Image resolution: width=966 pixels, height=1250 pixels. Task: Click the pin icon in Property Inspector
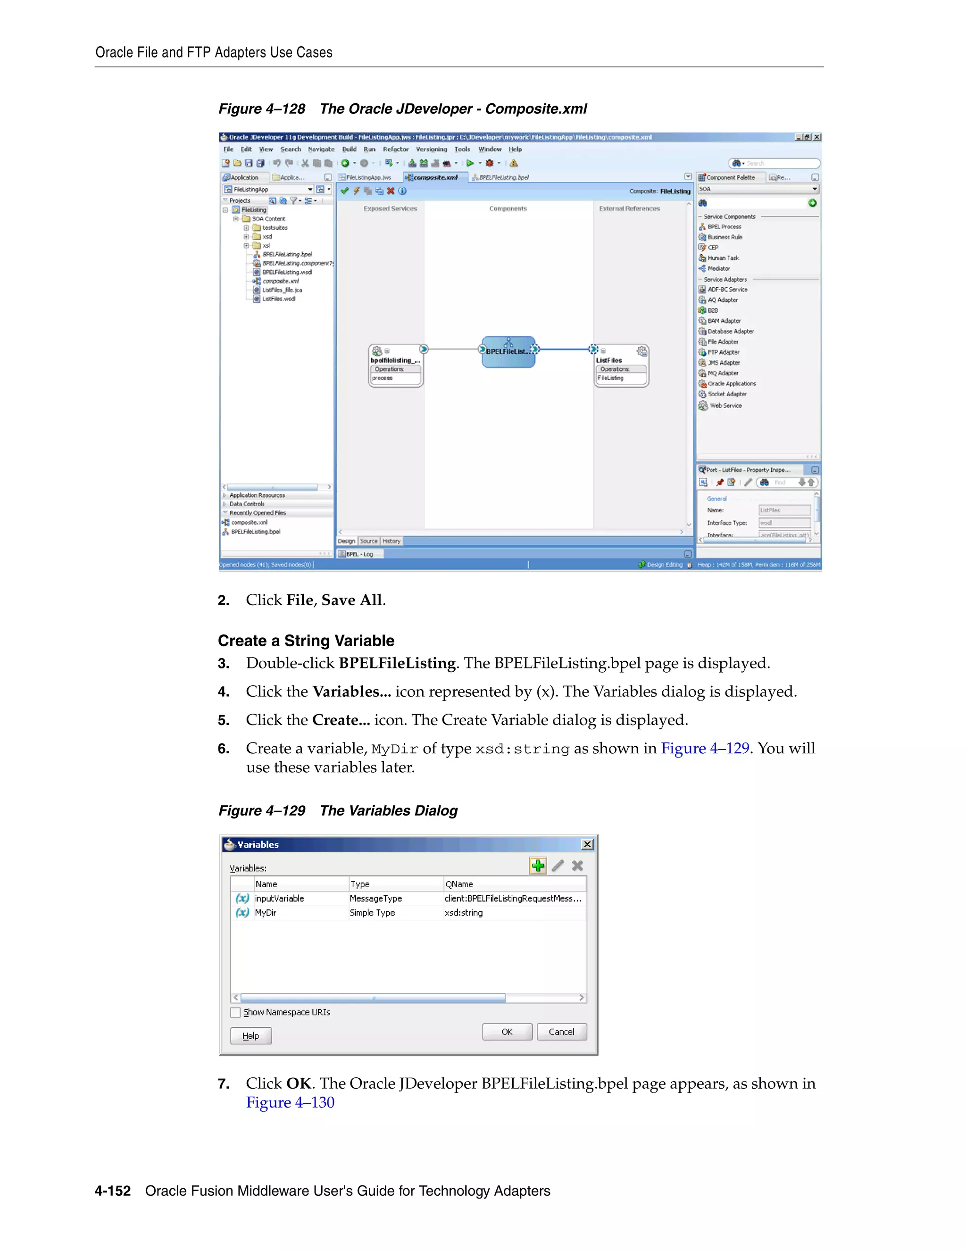(x=720, y=483)
